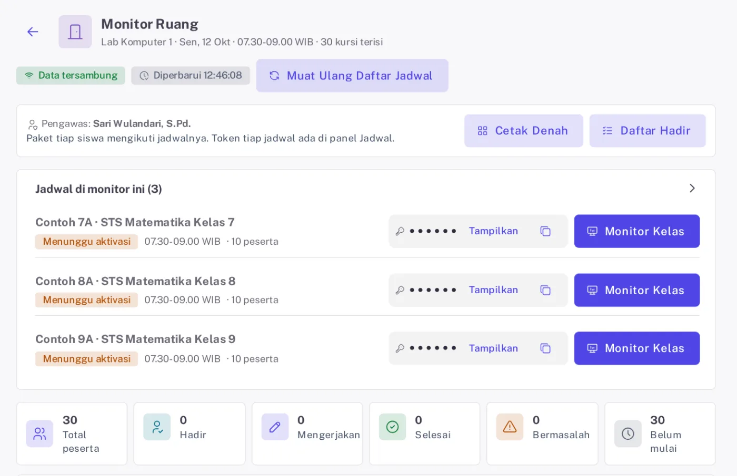Click the key icon in Contoh 9A row
This screenshot has height=476, width=737.
[x=400, y=348]
